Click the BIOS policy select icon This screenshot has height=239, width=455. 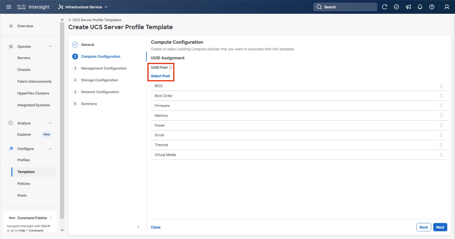pos(441,86)
